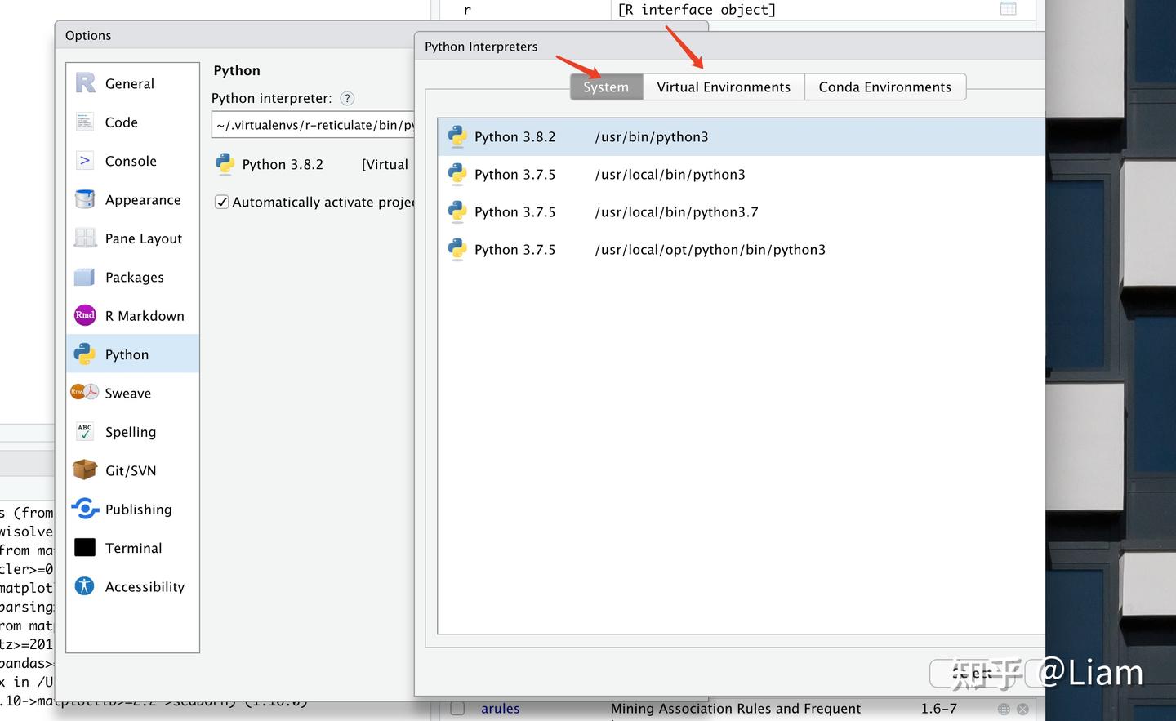Image resolution: width=1176 pixels, height=721 pixels.
Task: Click the arules version 1.6-7
Action: point(939,709)
